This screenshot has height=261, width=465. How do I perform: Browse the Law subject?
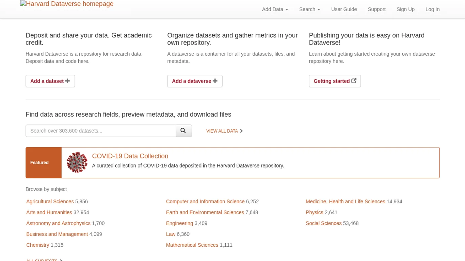coord(171,234)
